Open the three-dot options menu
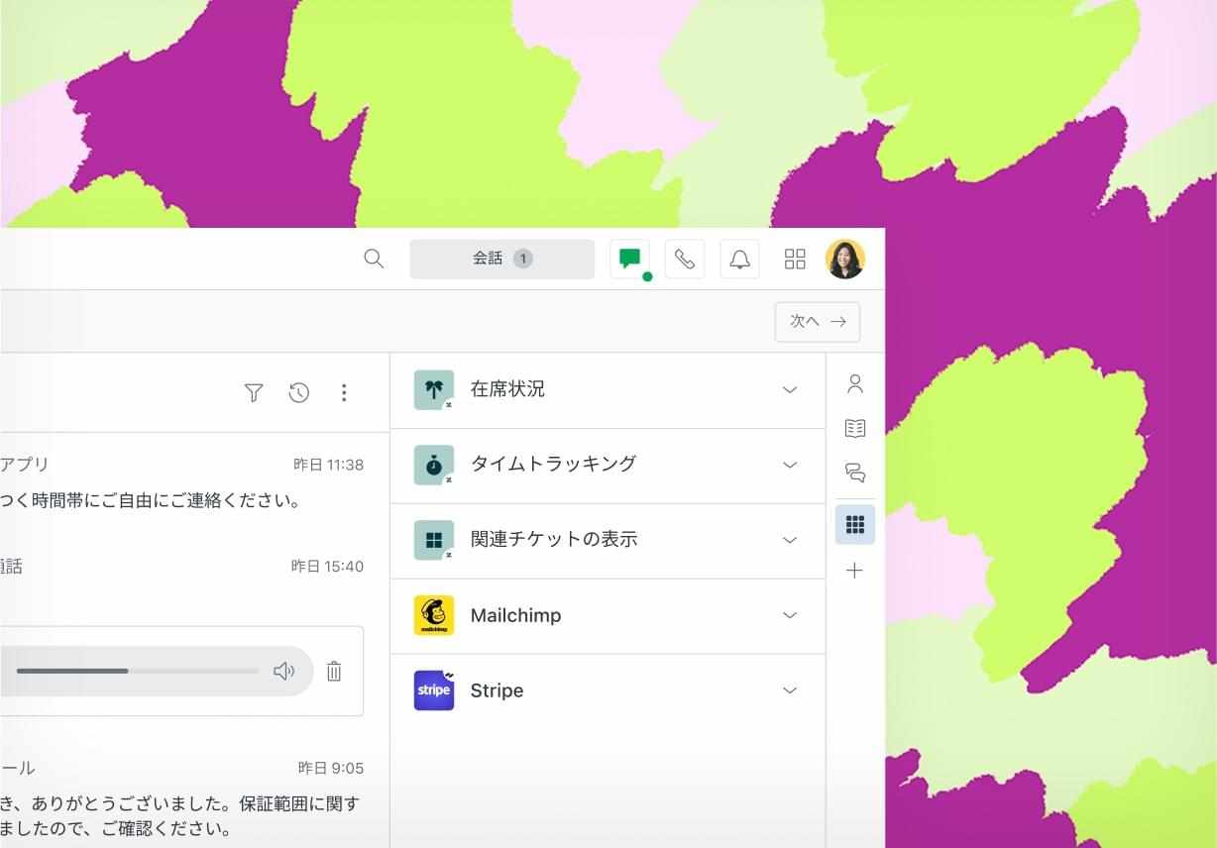Viewport: 1217px width, 848px height. tap(344, 393)
